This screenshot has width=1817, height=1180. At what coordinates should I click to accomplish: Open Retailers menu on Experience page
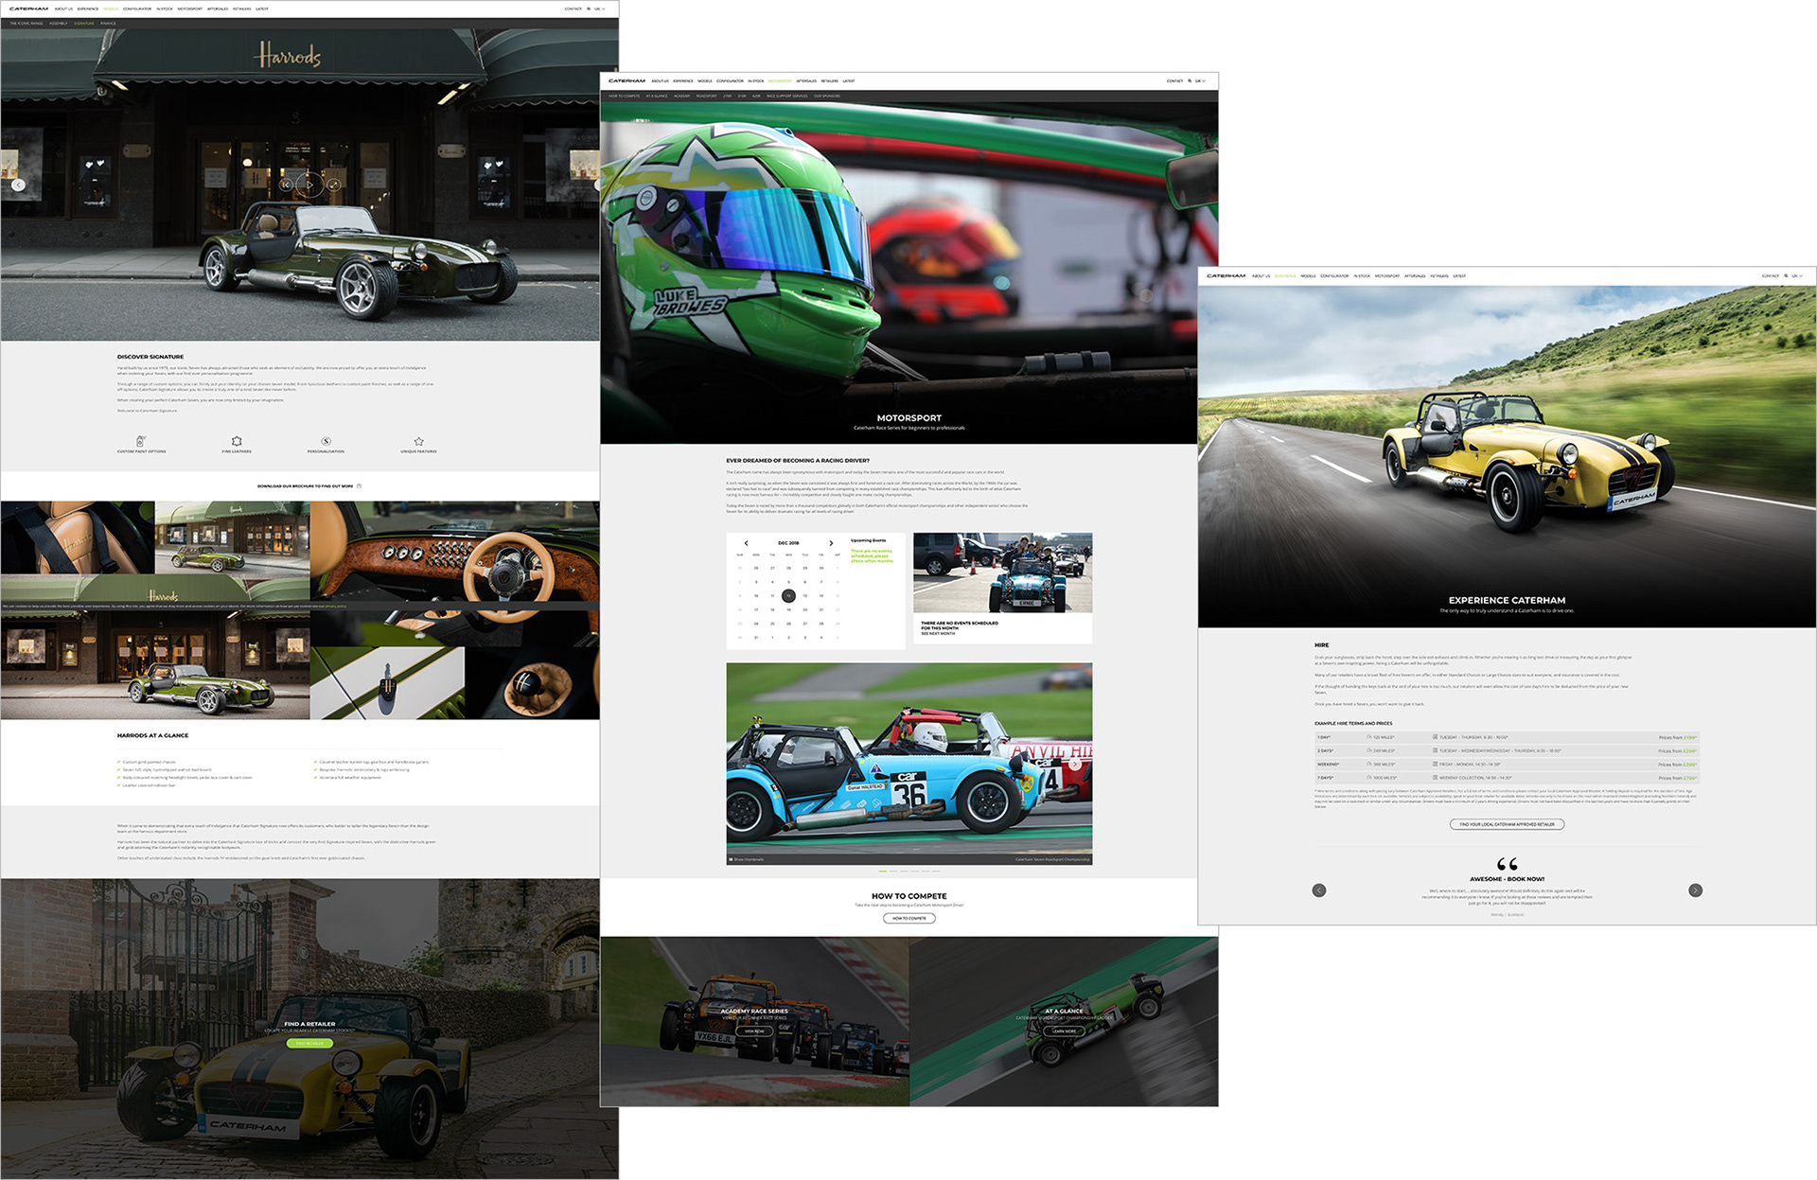pos(1438,276)
